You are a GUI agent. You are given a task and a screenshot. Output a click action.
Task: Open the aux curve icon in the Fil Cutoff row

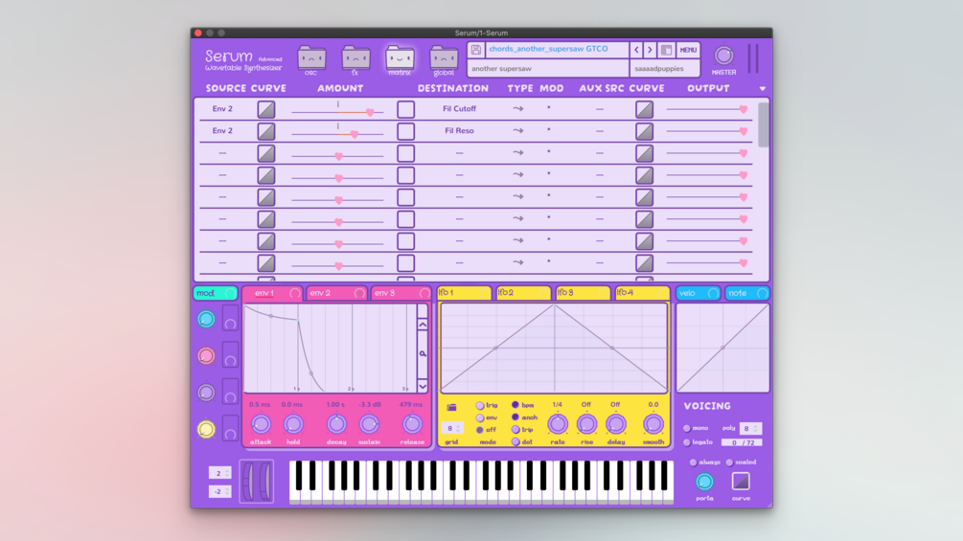click(x=644, y=109)
